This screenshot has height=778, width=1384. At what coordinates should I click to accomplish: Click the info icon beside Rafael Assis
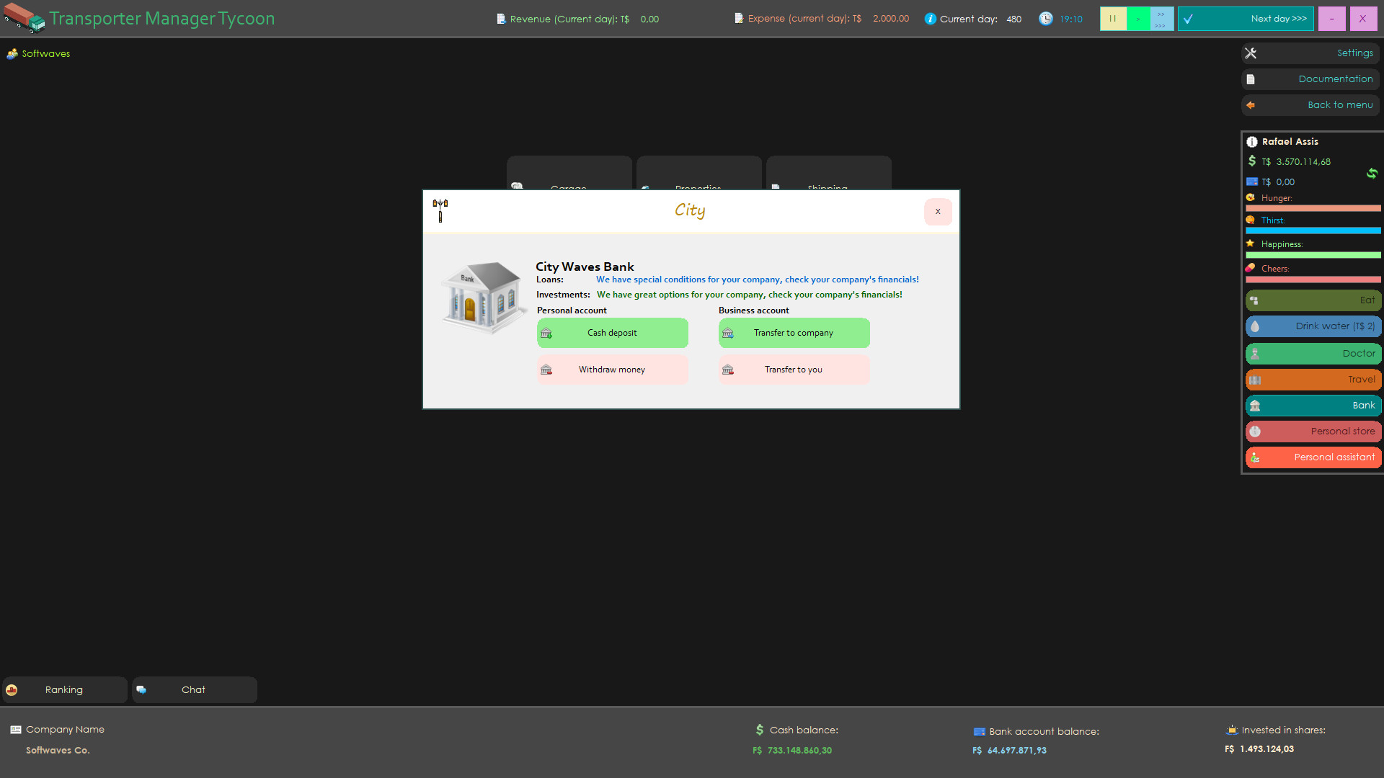coord(1253,141)
